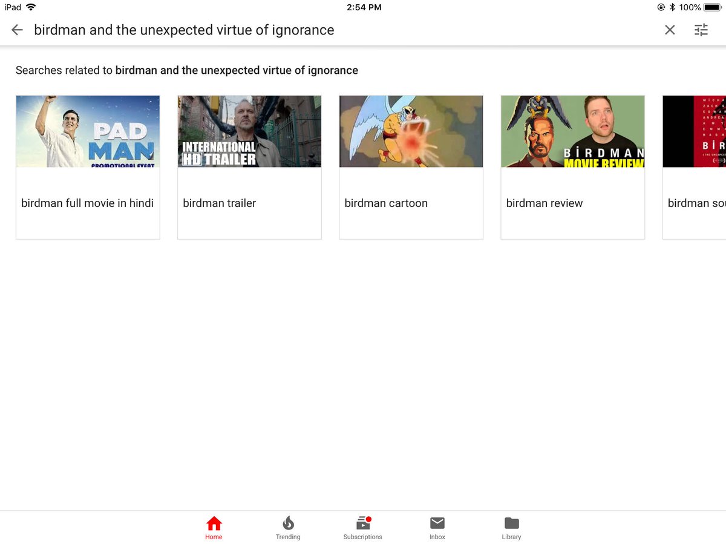
Task: Tap the Wi-Fi status icon
Action: [31, 7]
